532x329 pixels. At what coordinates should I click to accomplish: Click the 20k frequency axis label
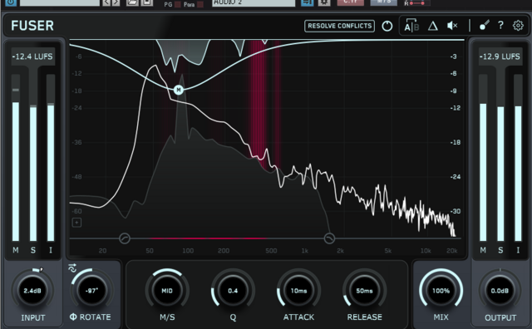[452, 251]
